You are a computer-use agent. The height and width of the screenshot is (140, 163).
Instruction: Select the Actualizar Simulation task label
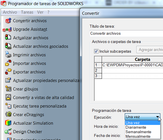point(33,123)
